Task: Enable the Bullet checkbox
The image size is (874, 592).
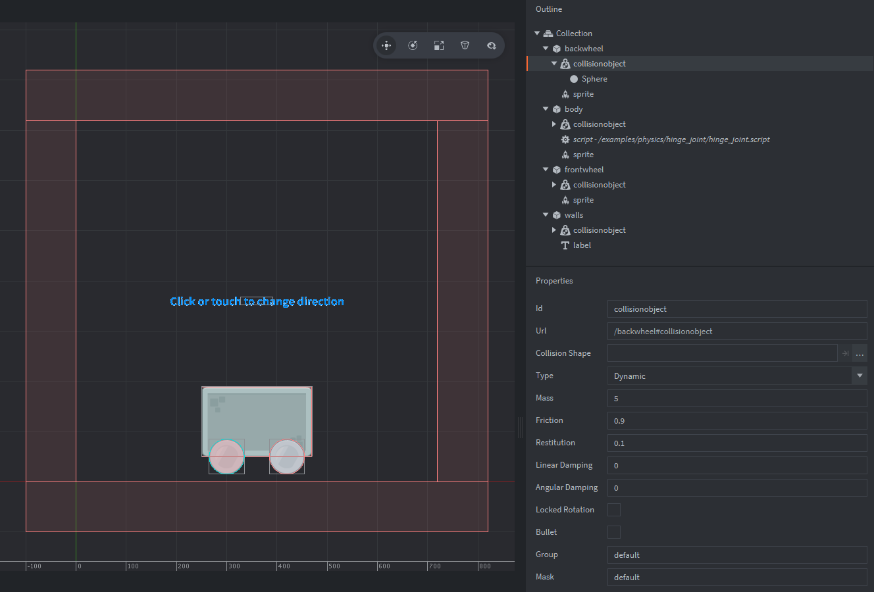Action: pos(613,532)
